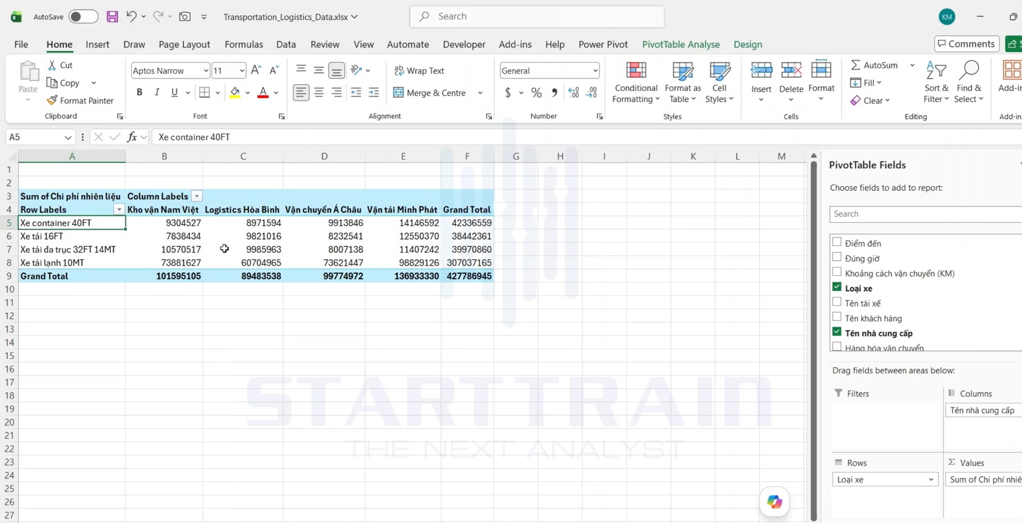Open Cell Styles gallery

pos(720,82)
